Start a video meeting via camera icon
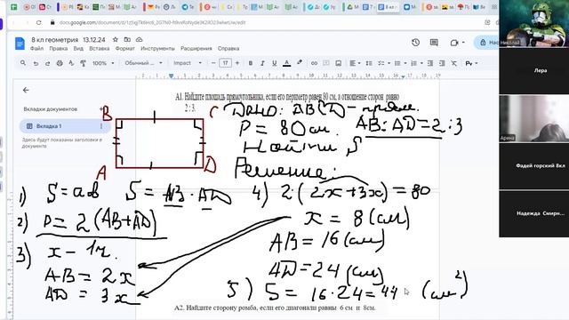Screen dimensions: 569x320 pos(454,43)
